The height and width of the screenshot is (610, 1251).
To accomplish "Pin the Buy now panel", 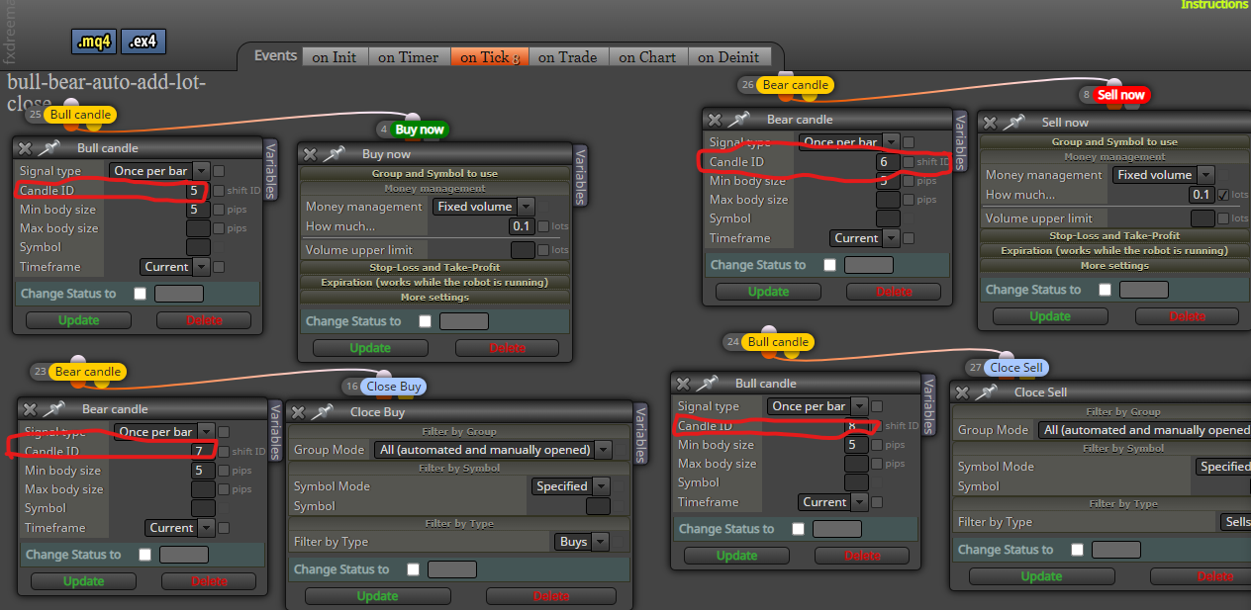I will click(334, 154).
